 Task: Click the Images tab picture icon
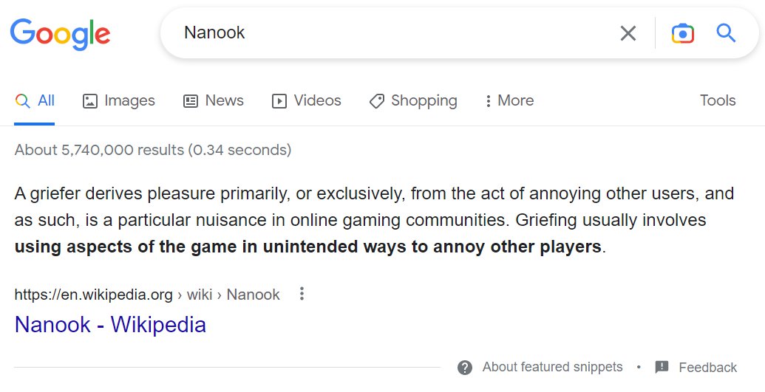[89, 101]
